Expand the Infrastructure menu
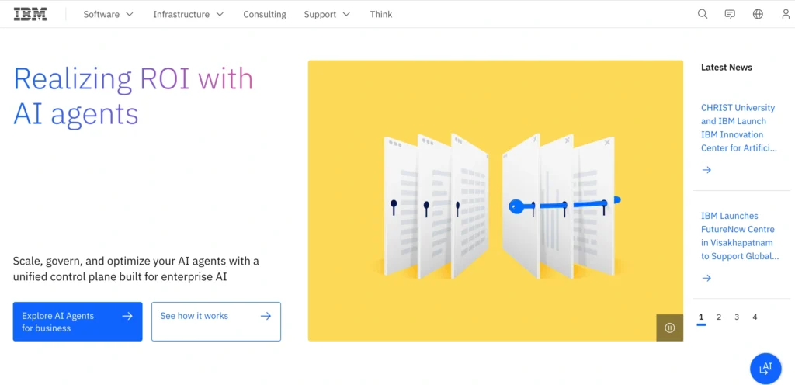The width and height of the screenshot is (795, 385). [188, 14]
